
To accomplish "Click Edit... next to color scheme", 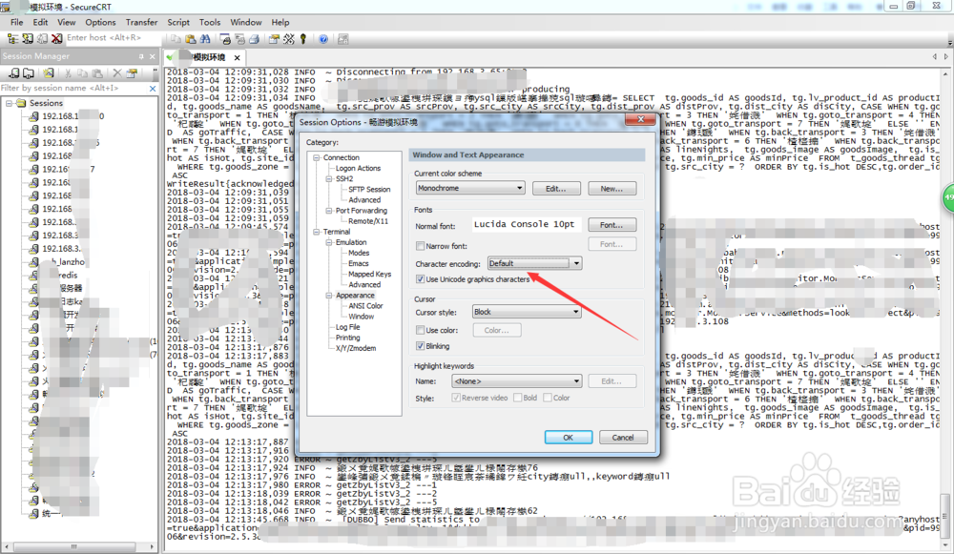I will (556, 189).
